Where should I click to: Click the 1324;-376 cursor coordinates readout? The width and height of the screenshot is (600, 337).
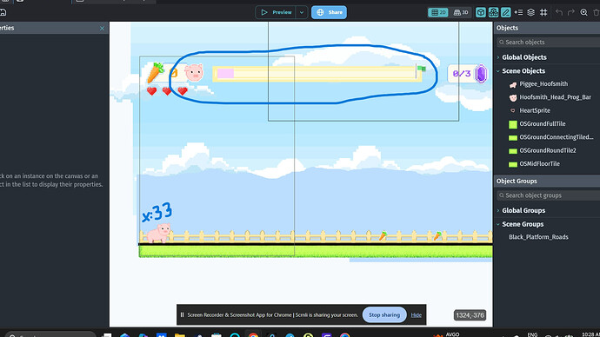point(470,315)
